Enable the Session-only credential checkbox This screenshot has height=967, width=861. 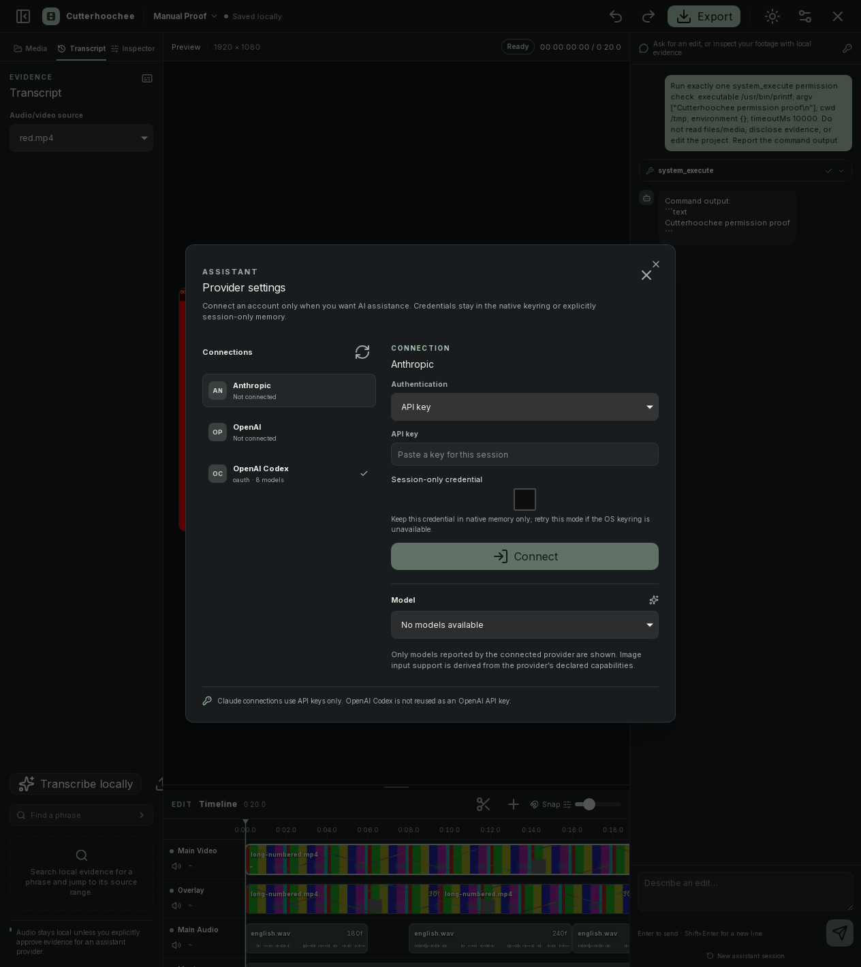point(525,499)
